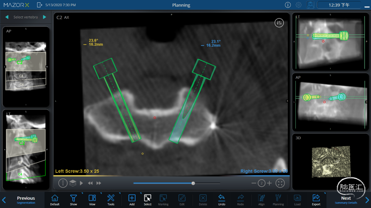Open the AP view panel on right
This screenshot has height=208, width=371.
pos(330,102)
